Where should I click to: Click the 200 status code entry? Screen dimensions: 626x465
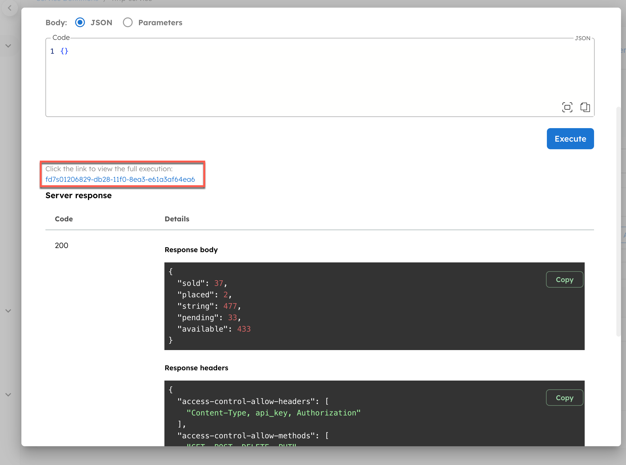click(61, 245)
